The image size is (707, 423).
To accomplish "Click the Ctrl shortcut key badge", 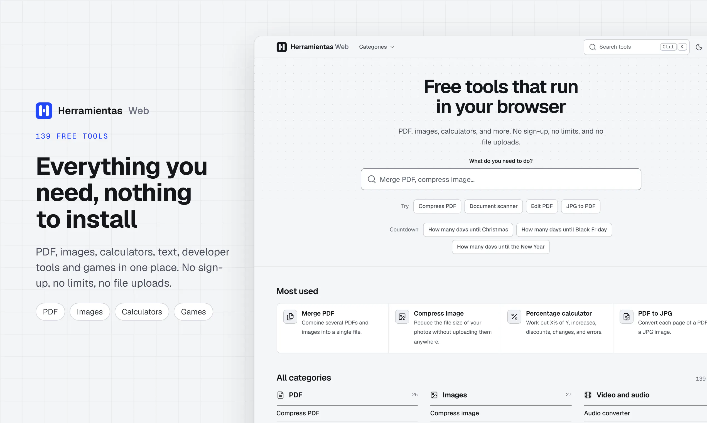I will 668,47.
